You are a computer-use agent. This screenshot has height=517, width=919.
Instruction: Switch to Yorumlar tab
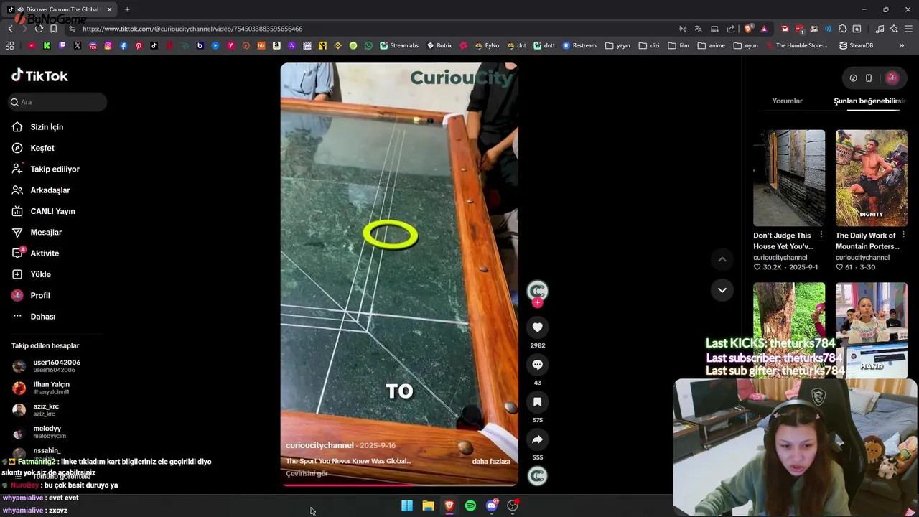[787, 101]
